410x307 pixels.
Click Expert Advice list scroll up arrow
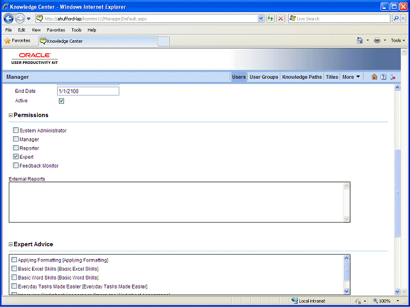[x=346, y=258]
